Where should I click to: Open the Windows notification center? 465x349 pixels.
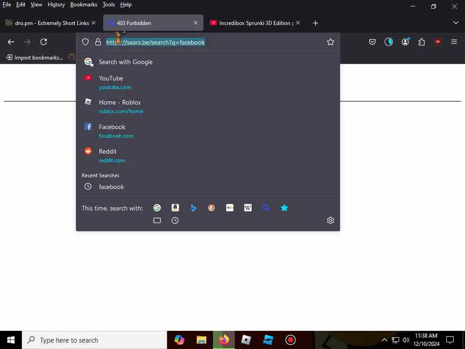450,340
